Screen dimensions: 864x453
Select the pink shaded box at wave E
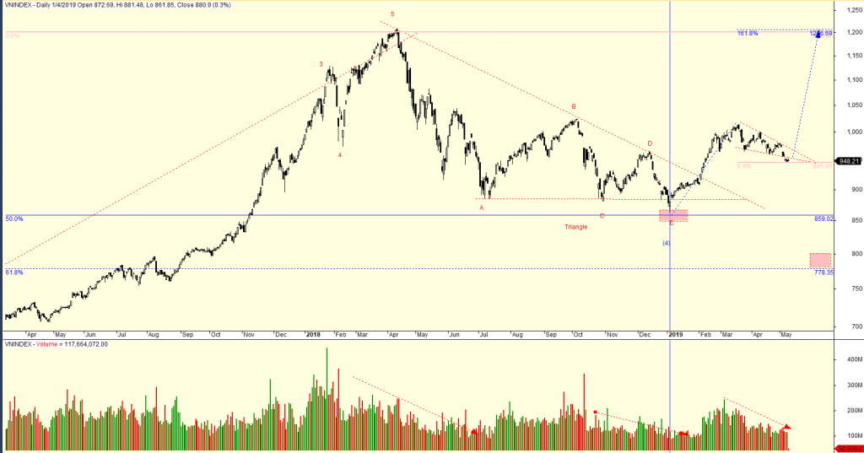click(673, 216)
